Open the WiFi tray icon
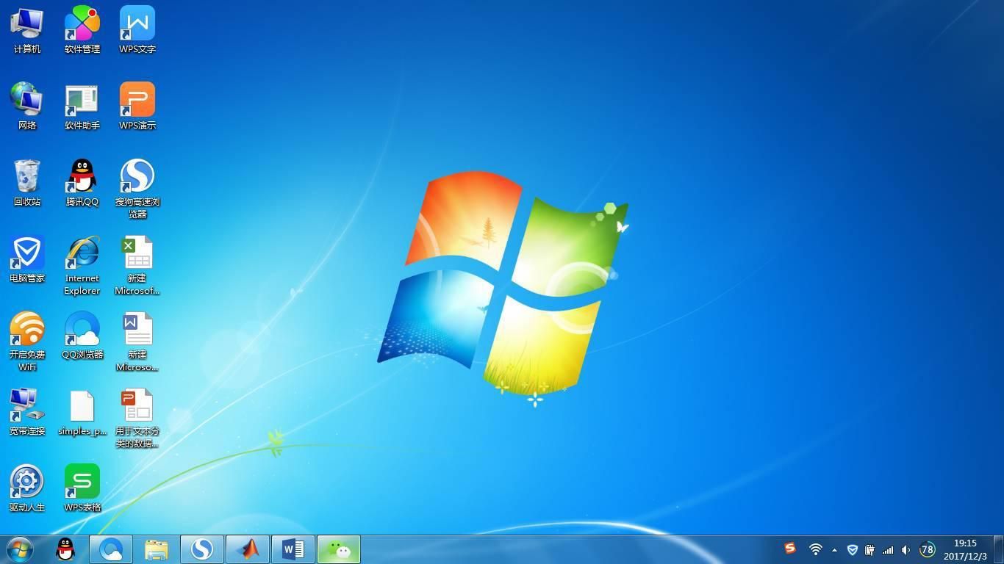This screenshot has height=564, width=1004. (815, 549)
